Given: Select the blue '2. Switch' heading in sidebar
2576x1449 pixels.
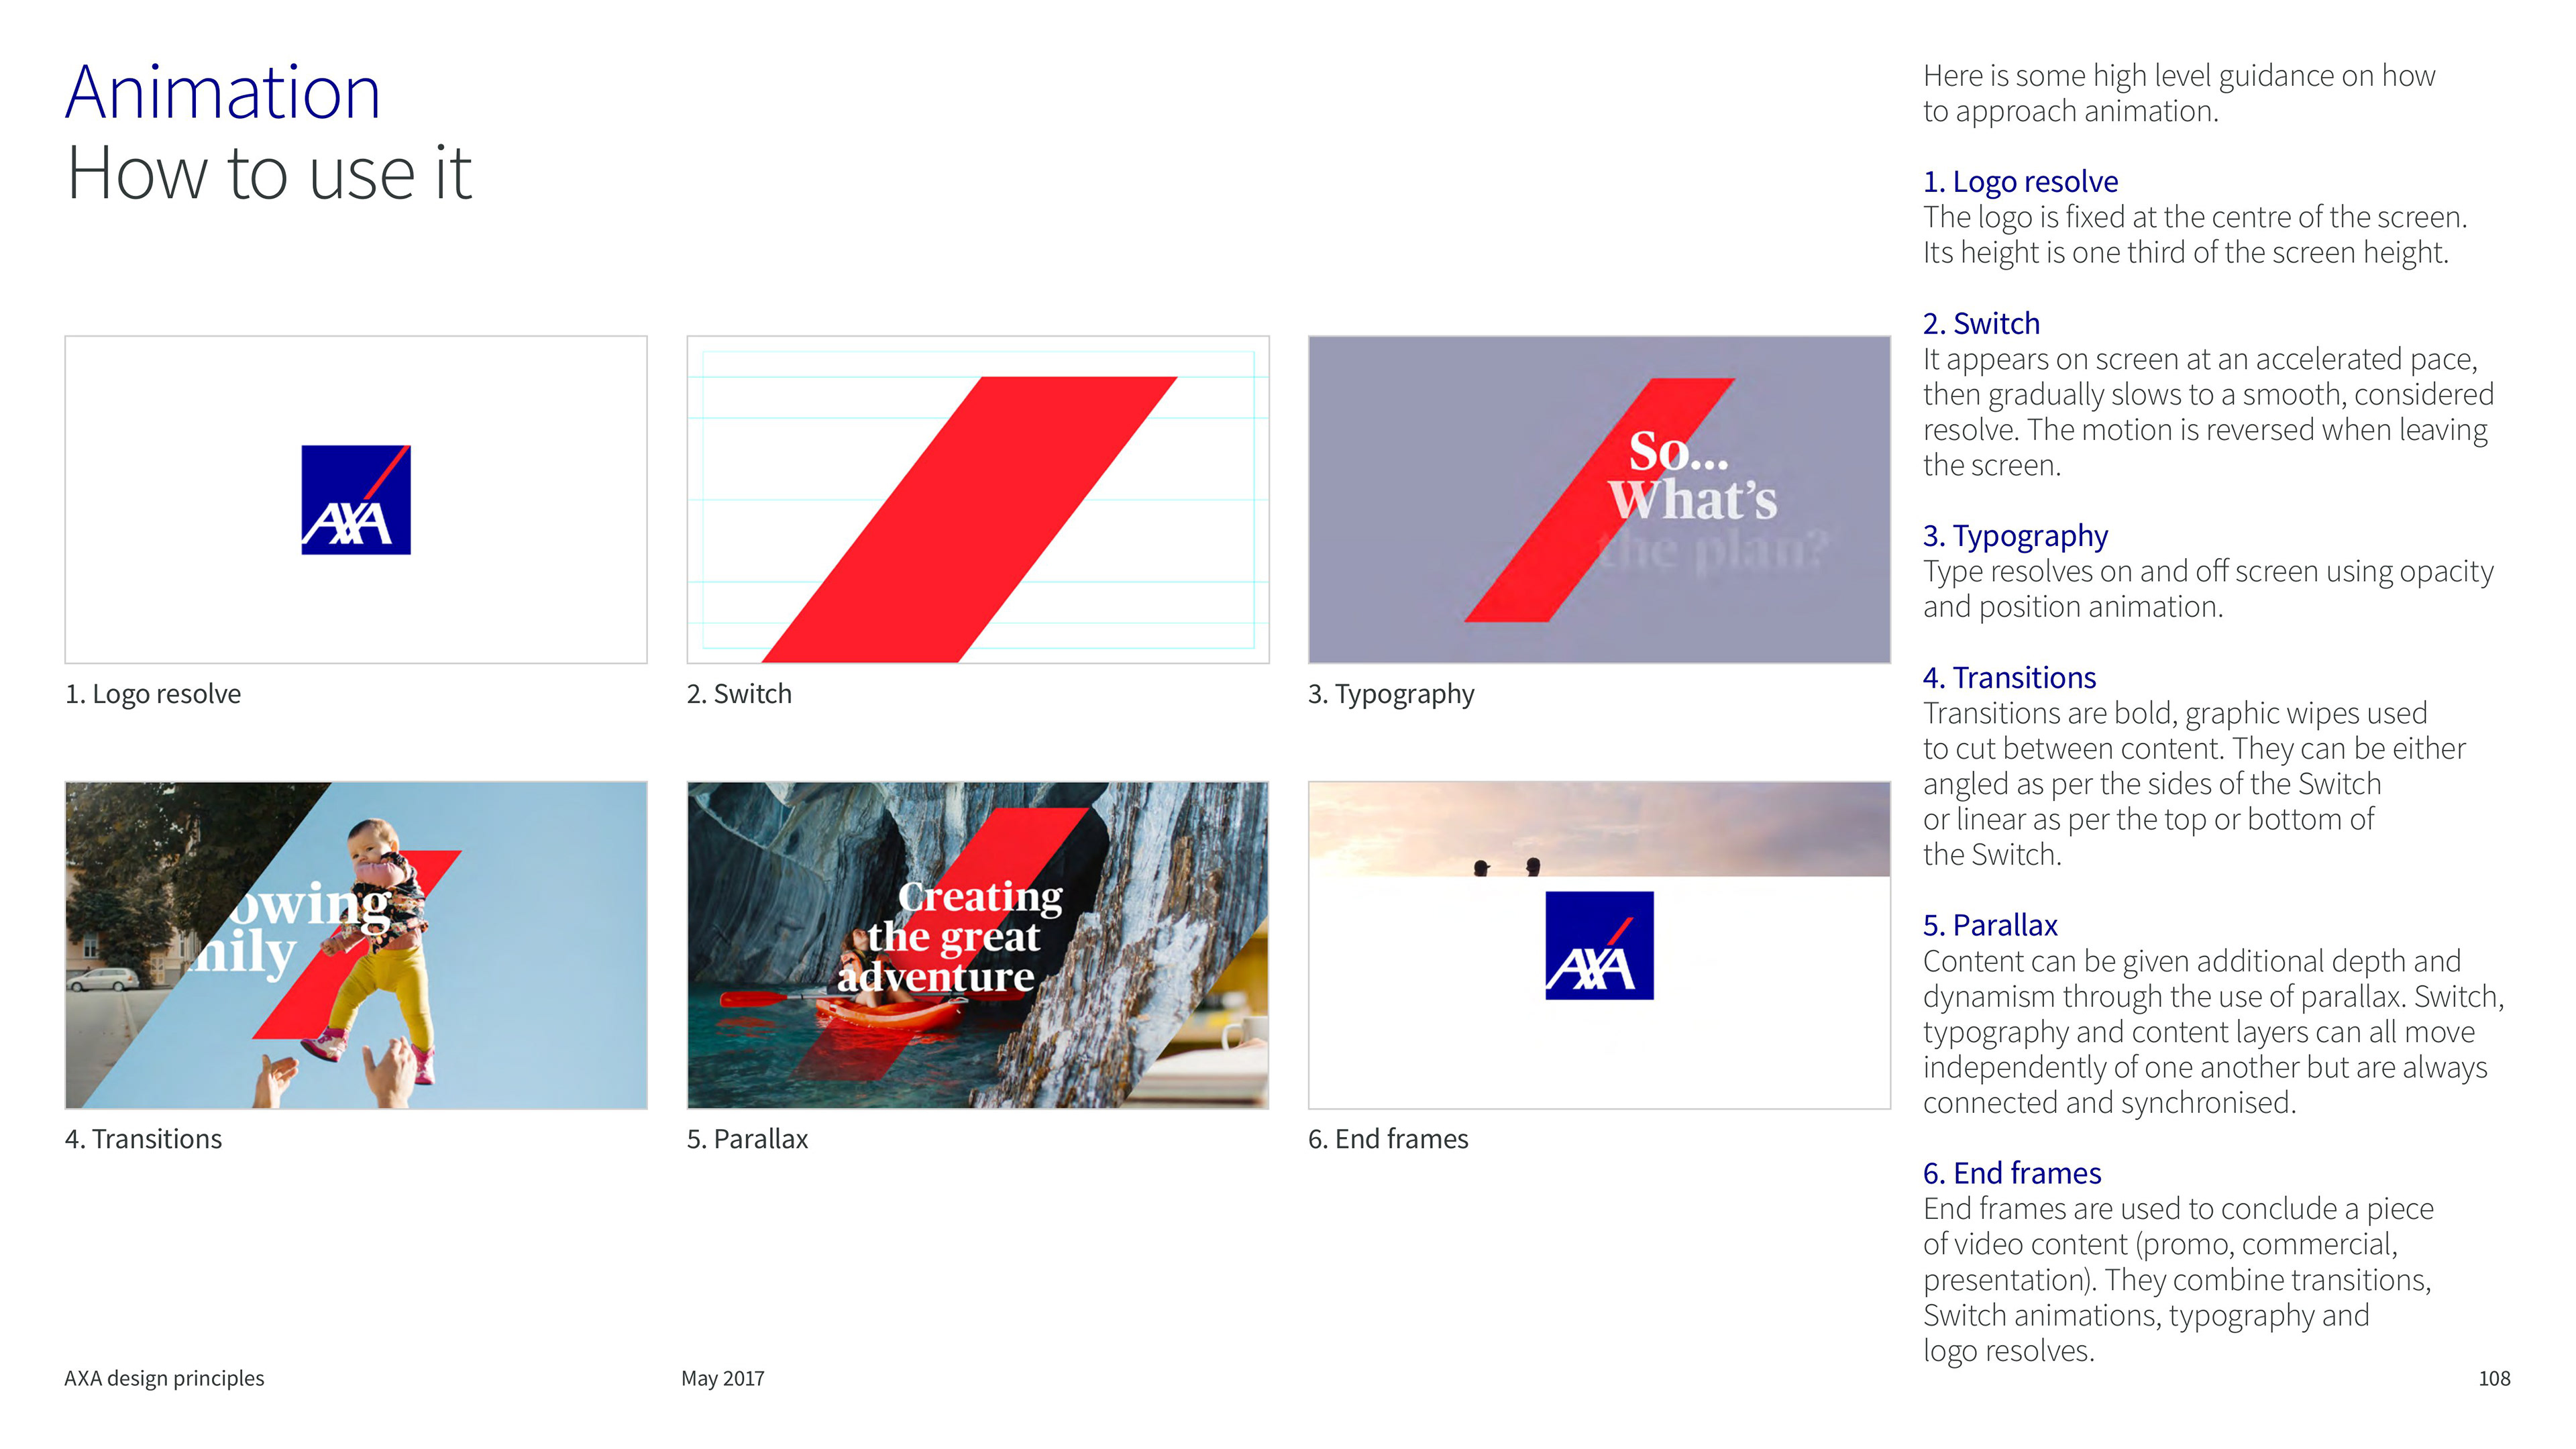Looking at the screenshot, I should point(1981,323).
